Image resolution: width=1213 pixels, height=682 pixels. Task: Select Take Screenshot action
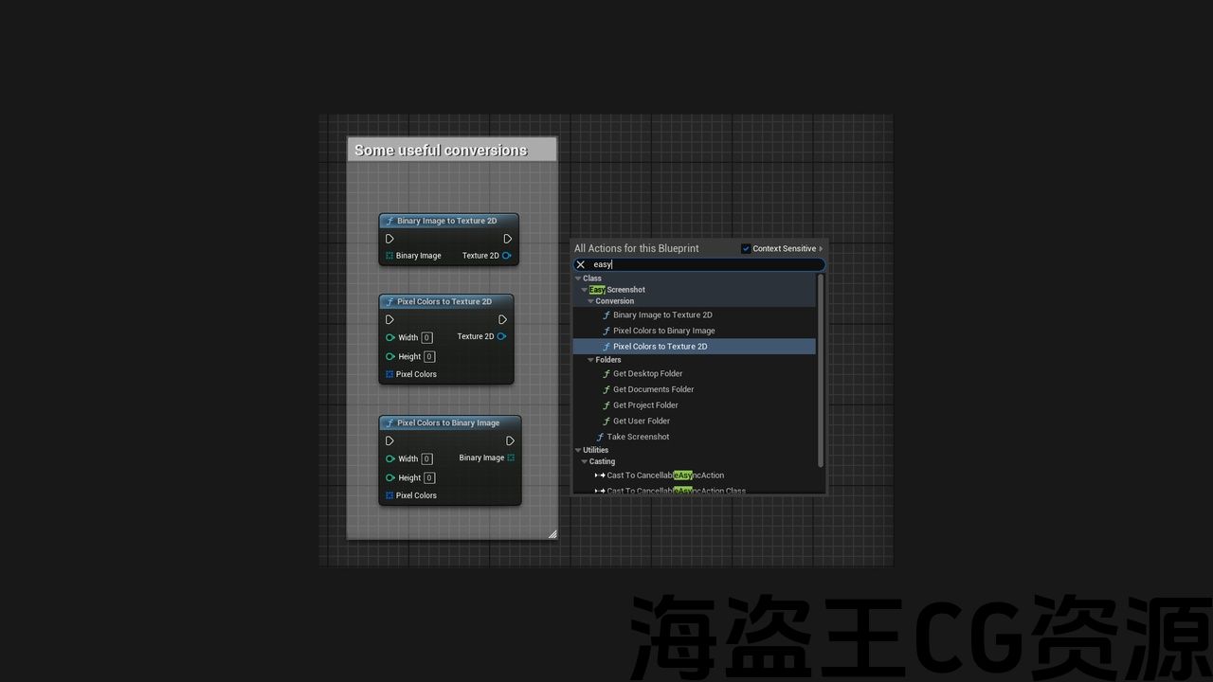pyautogui.click(x=638, y=437)
